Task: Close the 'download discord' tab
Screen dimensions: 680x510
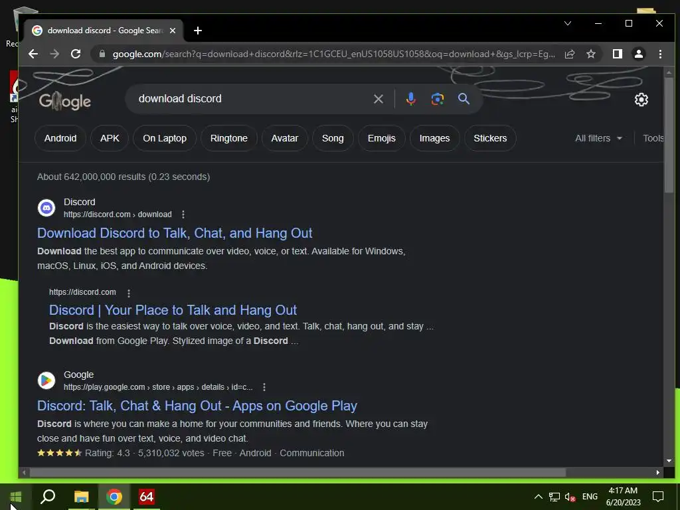Action: pyautogui.click(x=173, y=31)
